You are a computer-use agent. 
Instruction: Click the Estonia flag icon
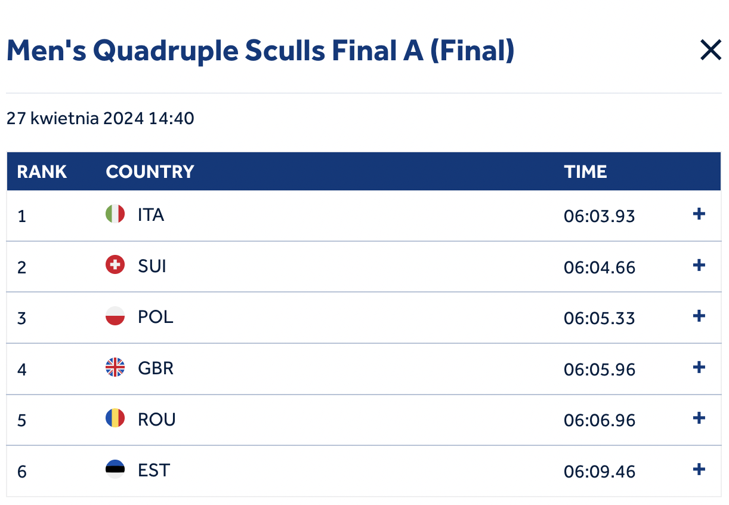115,469
